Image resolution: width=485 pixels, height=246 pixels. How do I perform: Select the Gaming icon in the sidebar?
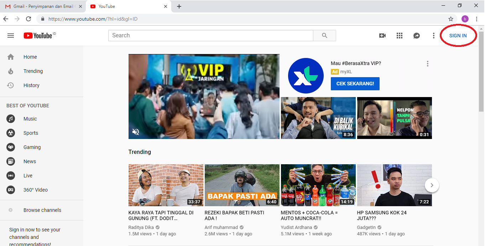coord(11,147)
